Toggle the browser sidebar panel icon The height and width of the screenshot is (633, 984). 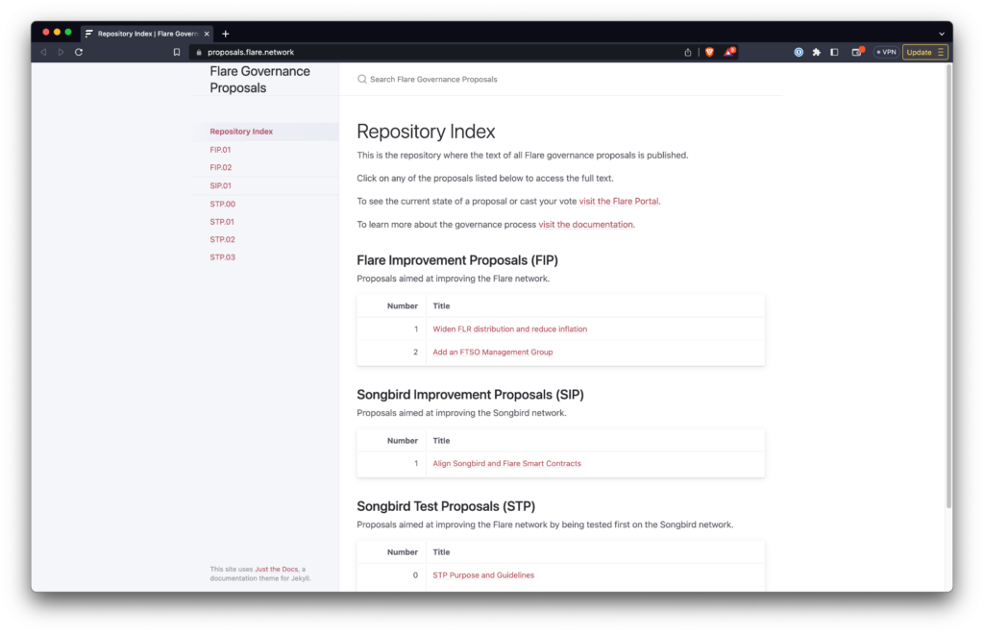[834, 52]
